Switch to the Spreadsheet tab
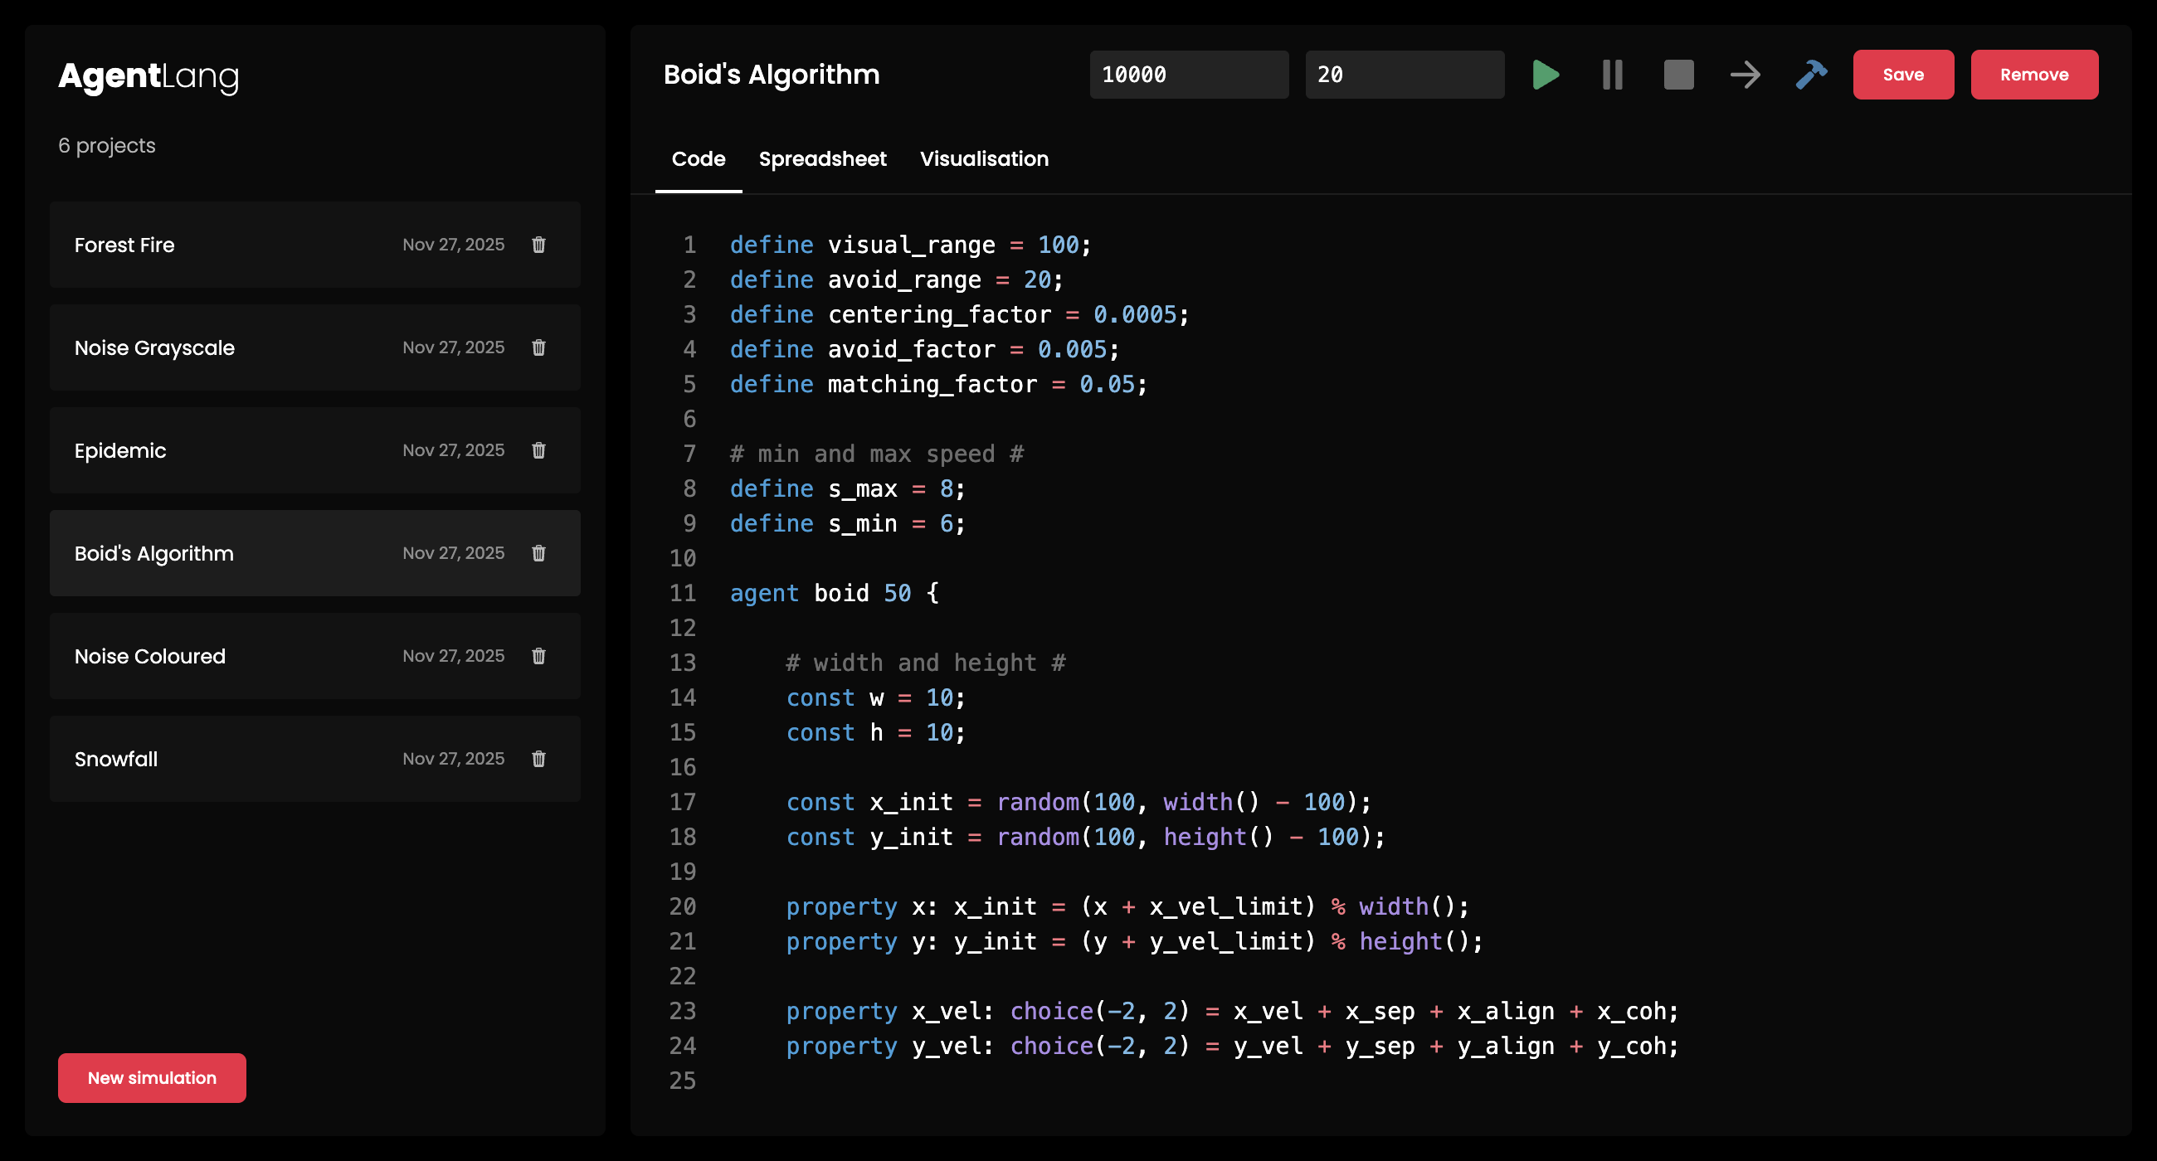This screenshot has width=2157, height=1161. (821, 159)
